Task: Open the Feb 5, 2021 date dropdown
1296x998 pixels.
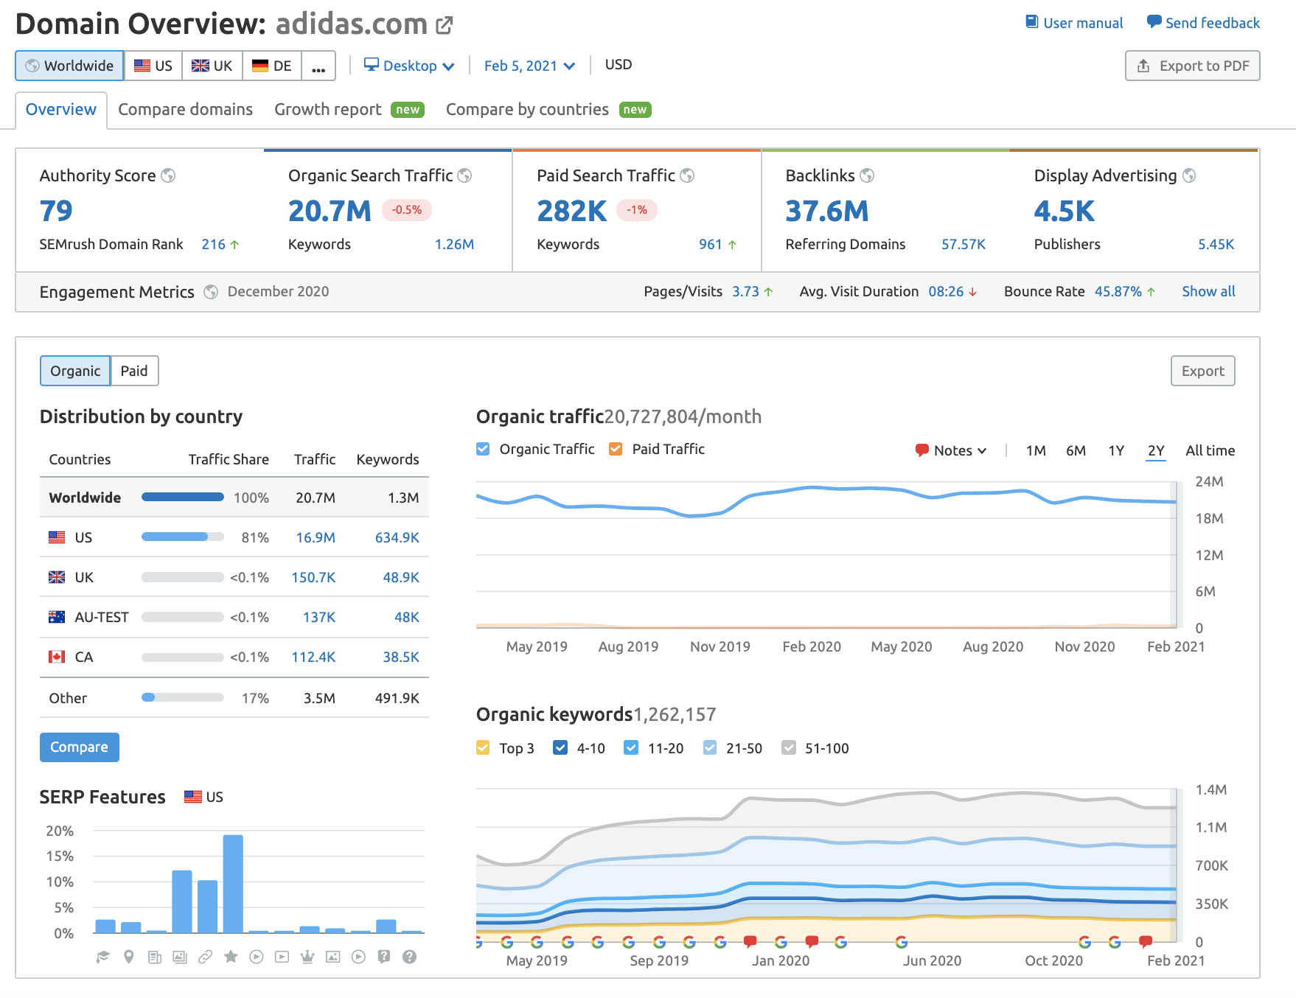Action: point(529,66)
